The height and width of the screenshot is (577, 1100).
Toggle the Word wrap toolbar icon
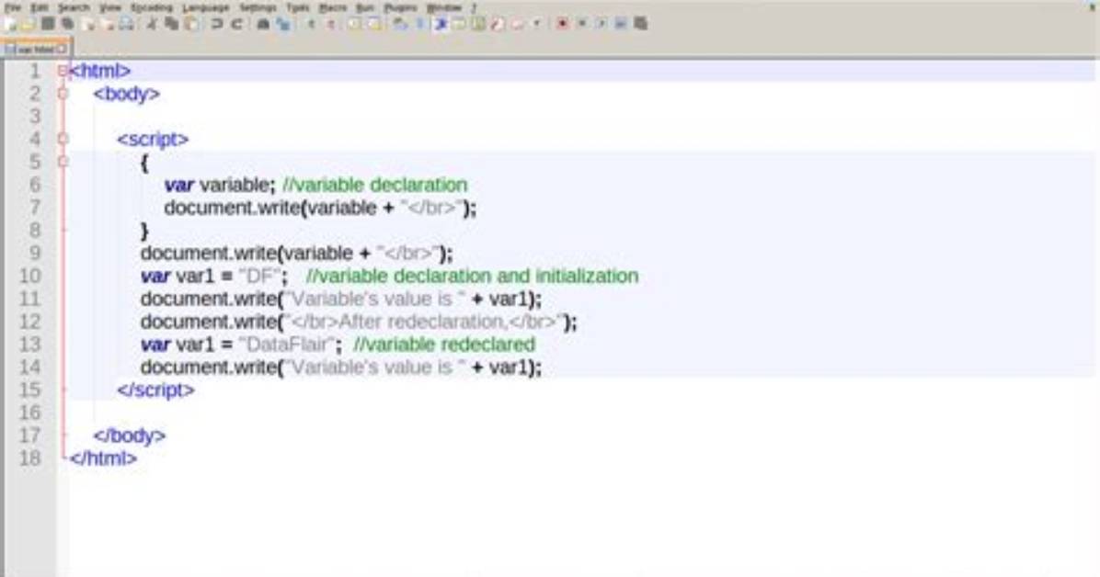pos(400,24)
